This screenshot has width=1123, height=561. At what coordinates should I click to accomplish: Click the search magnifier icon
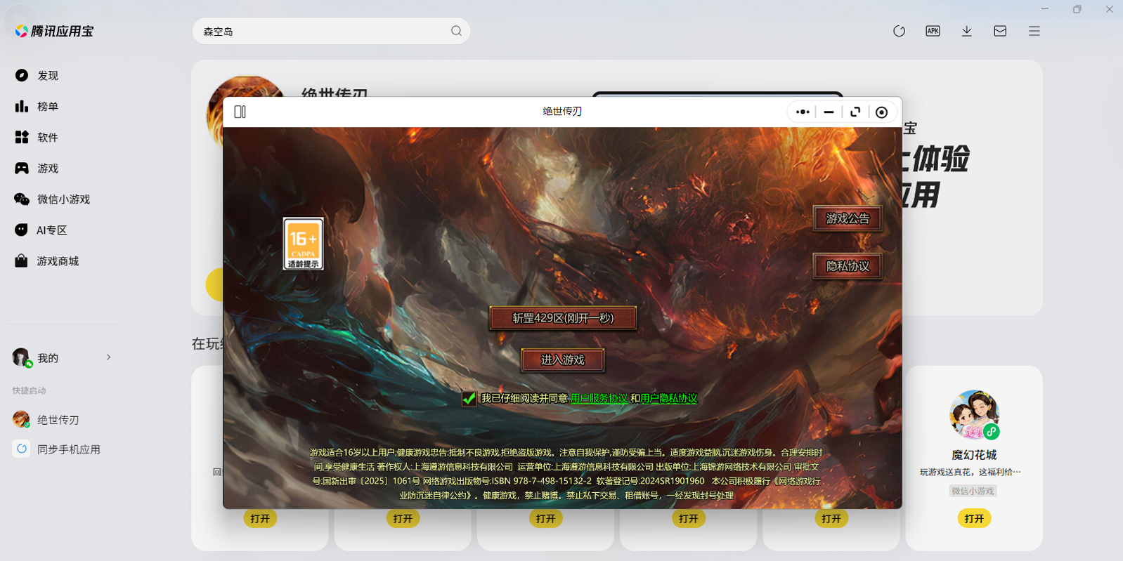point(456,31)
